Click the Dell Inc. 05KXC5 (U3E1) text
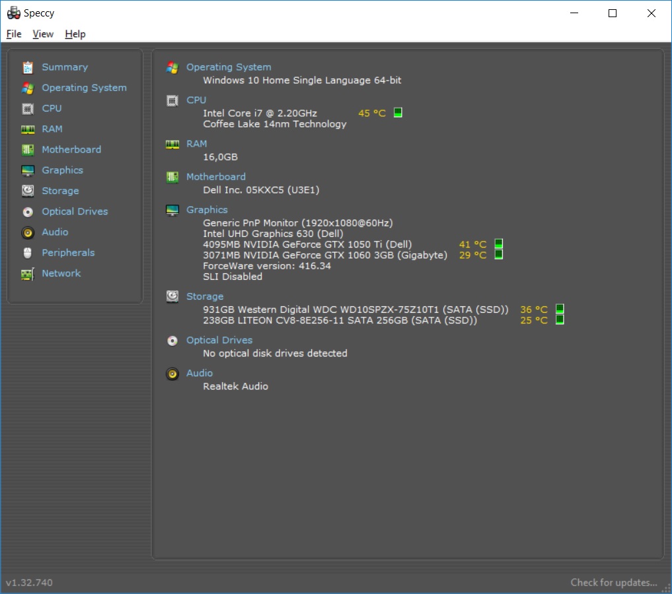 point(261,190)
